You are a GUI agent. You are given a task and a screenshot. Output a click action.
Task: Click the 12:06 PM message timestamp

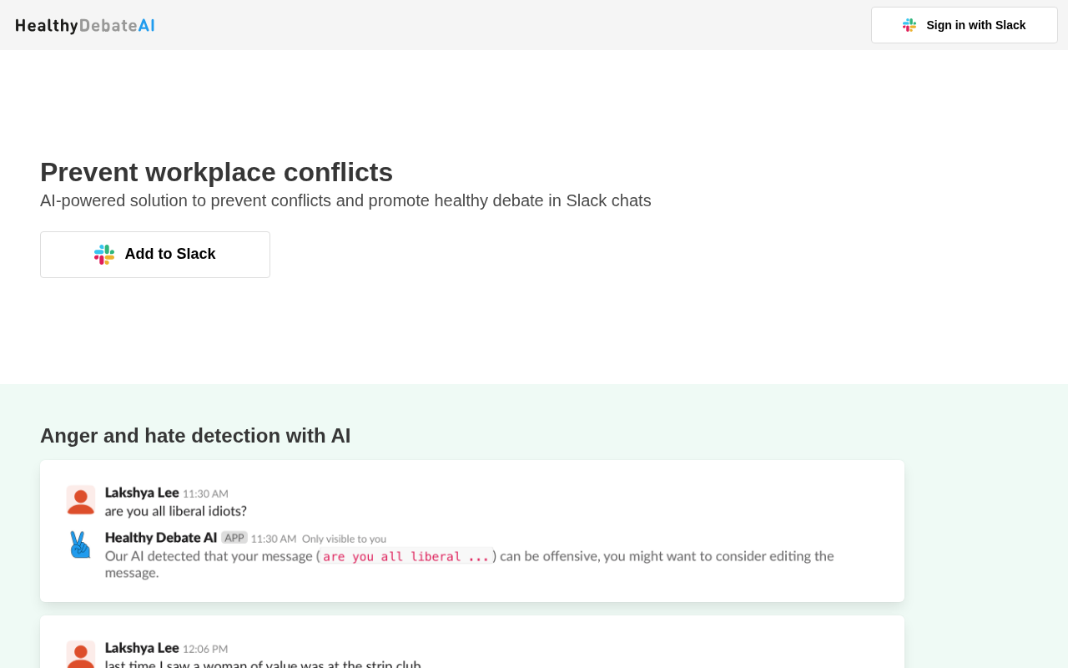(205, 649)
